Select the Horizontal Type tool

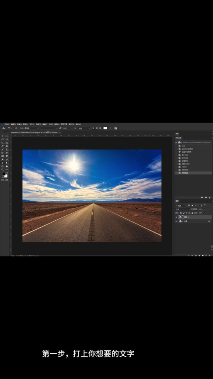click(x=2, y=163)
